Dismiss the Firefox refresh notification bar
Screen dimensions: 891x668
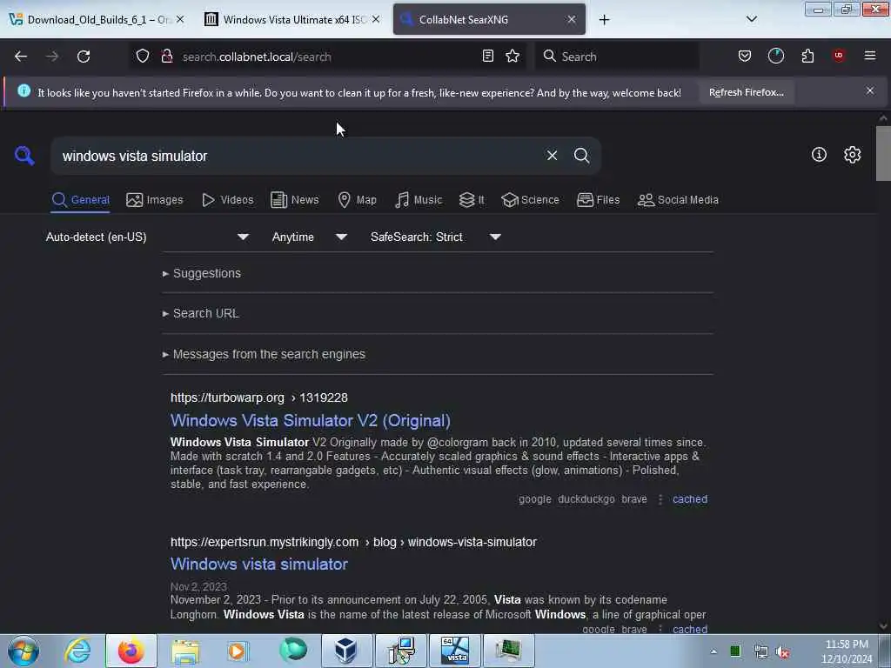point(870,90)
